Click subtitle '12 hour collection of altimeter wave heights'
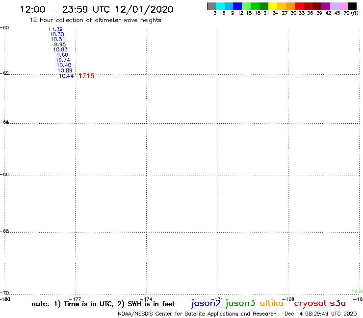 (95, 20)
